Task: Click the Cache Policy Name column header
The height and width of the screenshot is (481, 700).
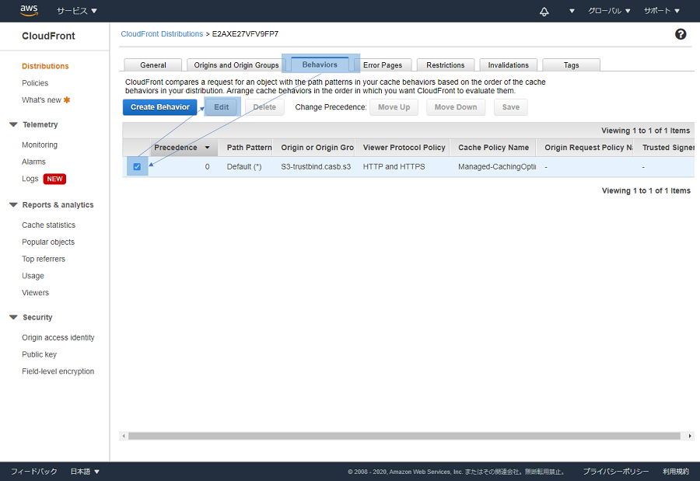Action: click(x=493, y=148)
